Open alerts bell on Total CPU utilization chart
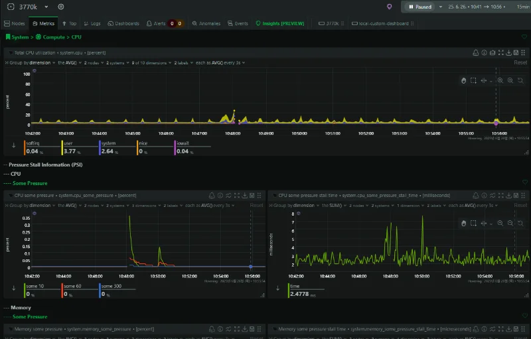 click(x=476, y=53)
